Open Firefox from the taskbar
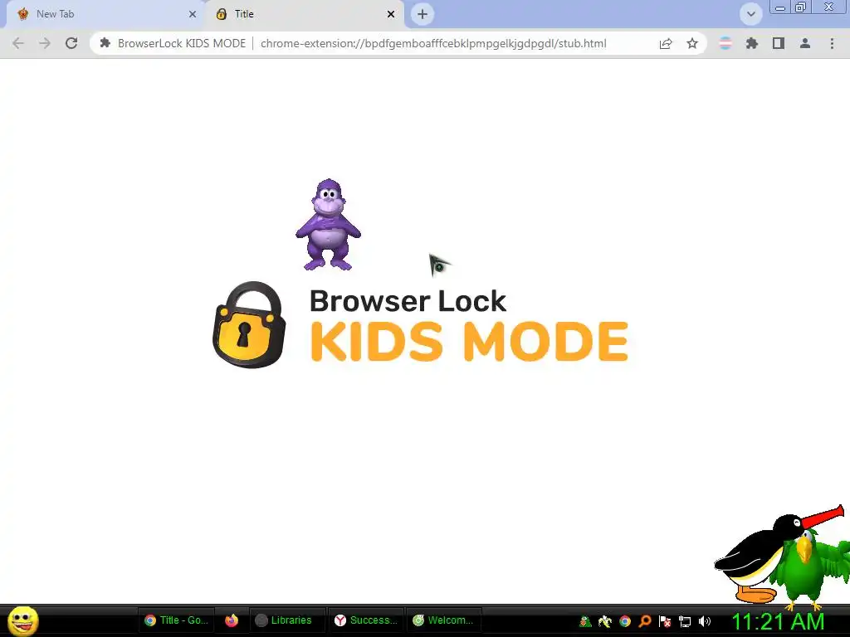This screenshot has width=850, height=637. (232, 620)
